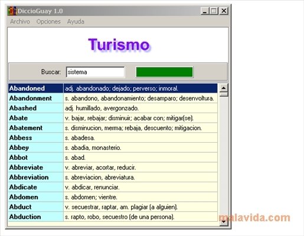Click the Buscar search input field
The image size is (304, 236).
[x=95, y=72]
